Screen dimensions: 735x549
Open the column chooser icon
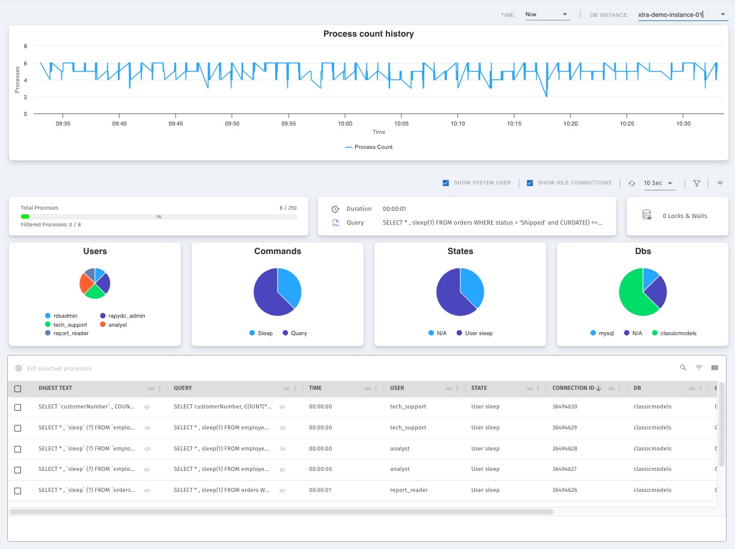[715, 368]
